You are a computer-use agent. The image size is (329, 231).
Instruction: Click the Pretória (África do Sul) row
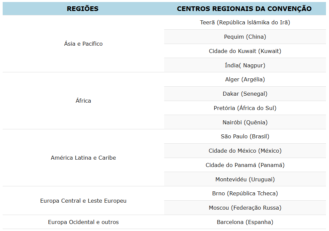coord(245,108)
